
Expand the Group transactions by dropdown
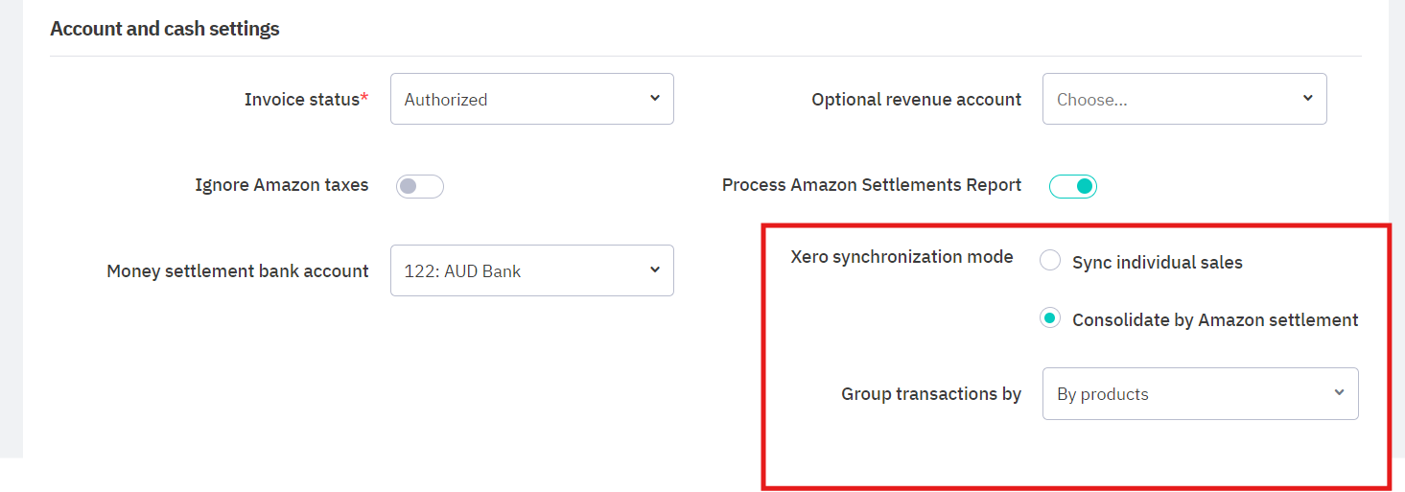coord(1199,393)
